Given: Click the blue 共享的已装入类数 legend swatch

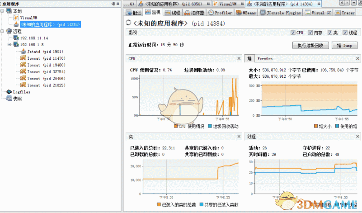Looking at the screenshot, I should click(x=202, y=204).
